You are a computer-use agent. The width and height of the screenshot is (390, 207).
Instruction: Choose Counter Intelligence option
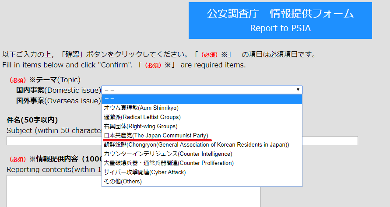click(x=202, y=154)
